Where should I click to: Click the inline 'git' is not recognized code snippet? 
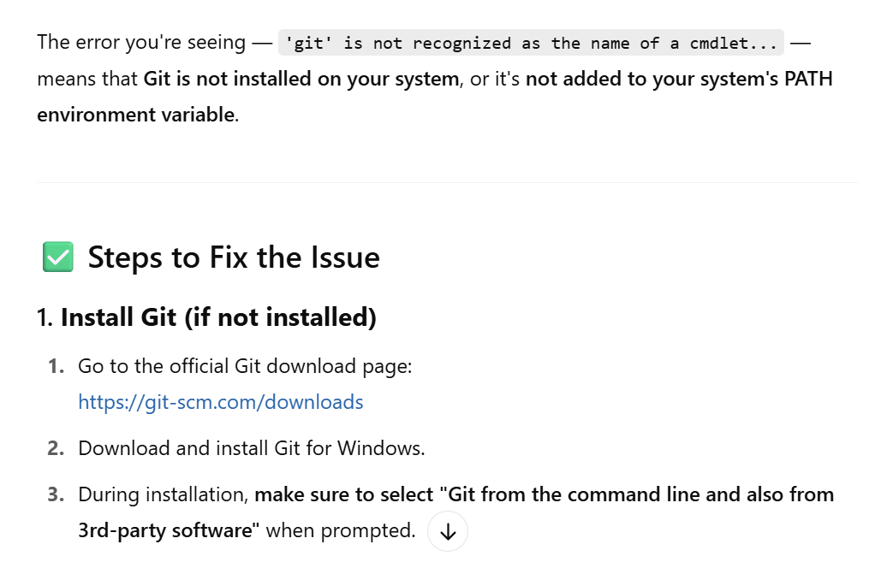(x=531, y=43)
